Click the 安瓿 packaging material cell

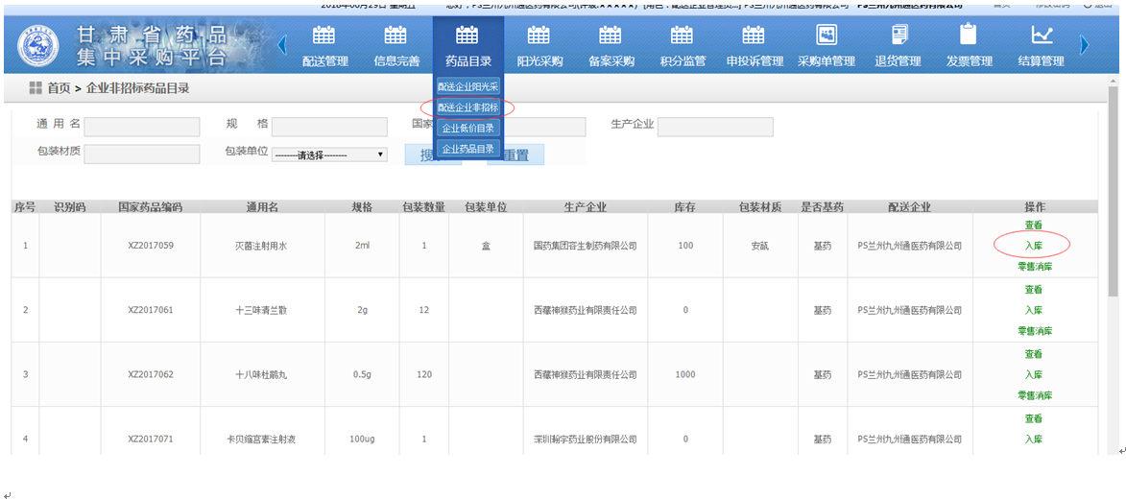click(x=761, y=246)
